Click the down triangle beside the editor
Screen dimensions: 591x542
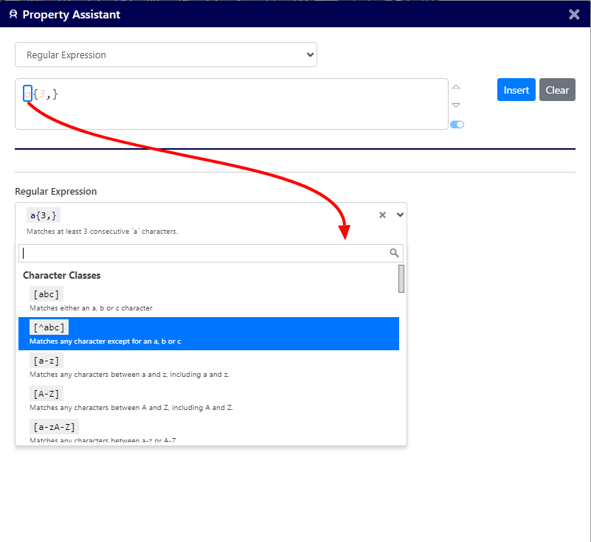(456, 105)
